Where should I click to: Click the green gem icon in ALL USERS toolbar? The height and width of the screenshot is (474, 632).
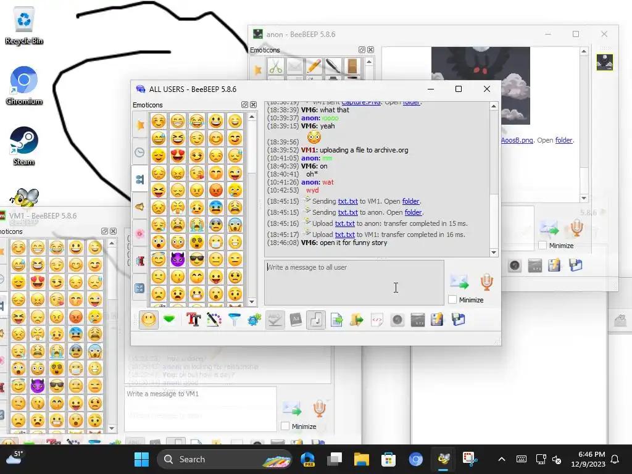[169, 320]
